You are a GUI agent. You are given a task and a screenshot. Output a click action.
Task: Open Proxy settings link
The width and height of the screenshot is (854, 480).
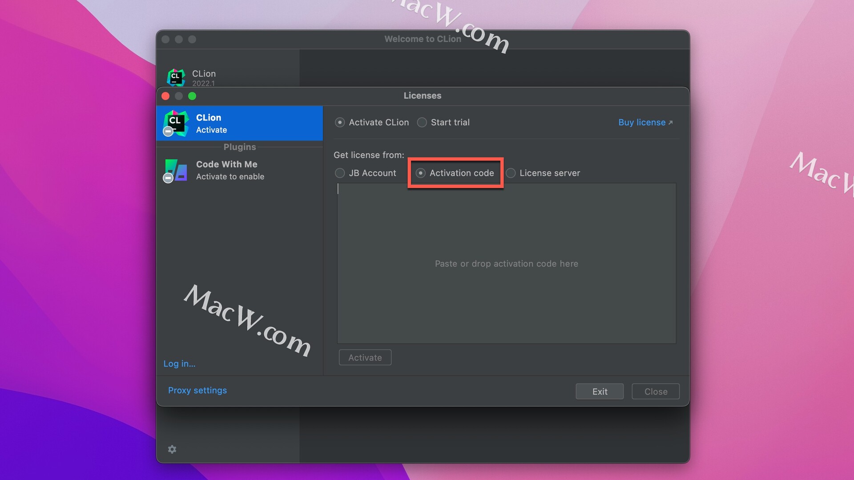coord(197,390)
